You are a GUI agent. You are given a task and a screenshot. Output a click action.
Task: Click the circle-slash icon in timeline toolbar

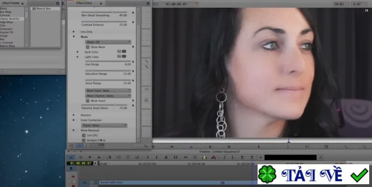coord(137,157)
